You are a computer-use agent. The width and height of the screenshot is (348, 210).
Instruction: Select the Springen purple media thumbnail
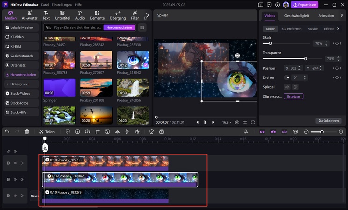pos(59,88)
